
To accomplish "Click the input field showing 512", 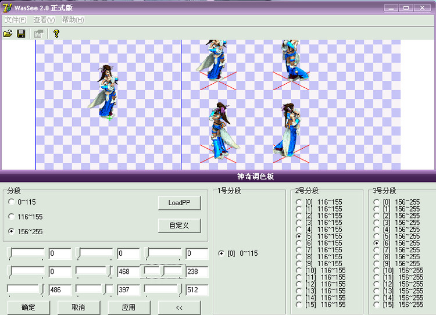I will click(197, 290).
